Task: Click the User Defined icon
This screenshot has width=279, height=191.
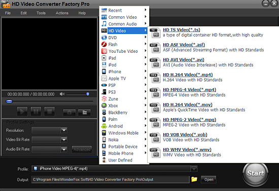Action: [x=104, y=160]
